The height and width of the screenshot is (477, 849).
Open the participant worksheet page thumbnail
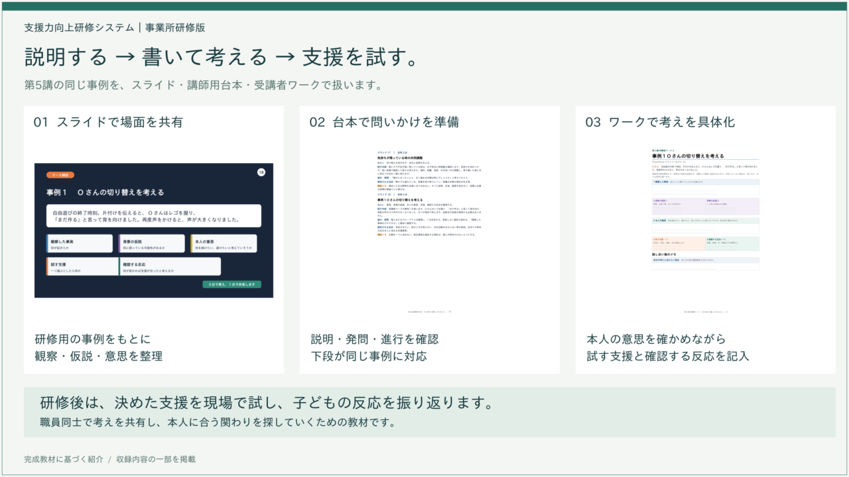705,231
